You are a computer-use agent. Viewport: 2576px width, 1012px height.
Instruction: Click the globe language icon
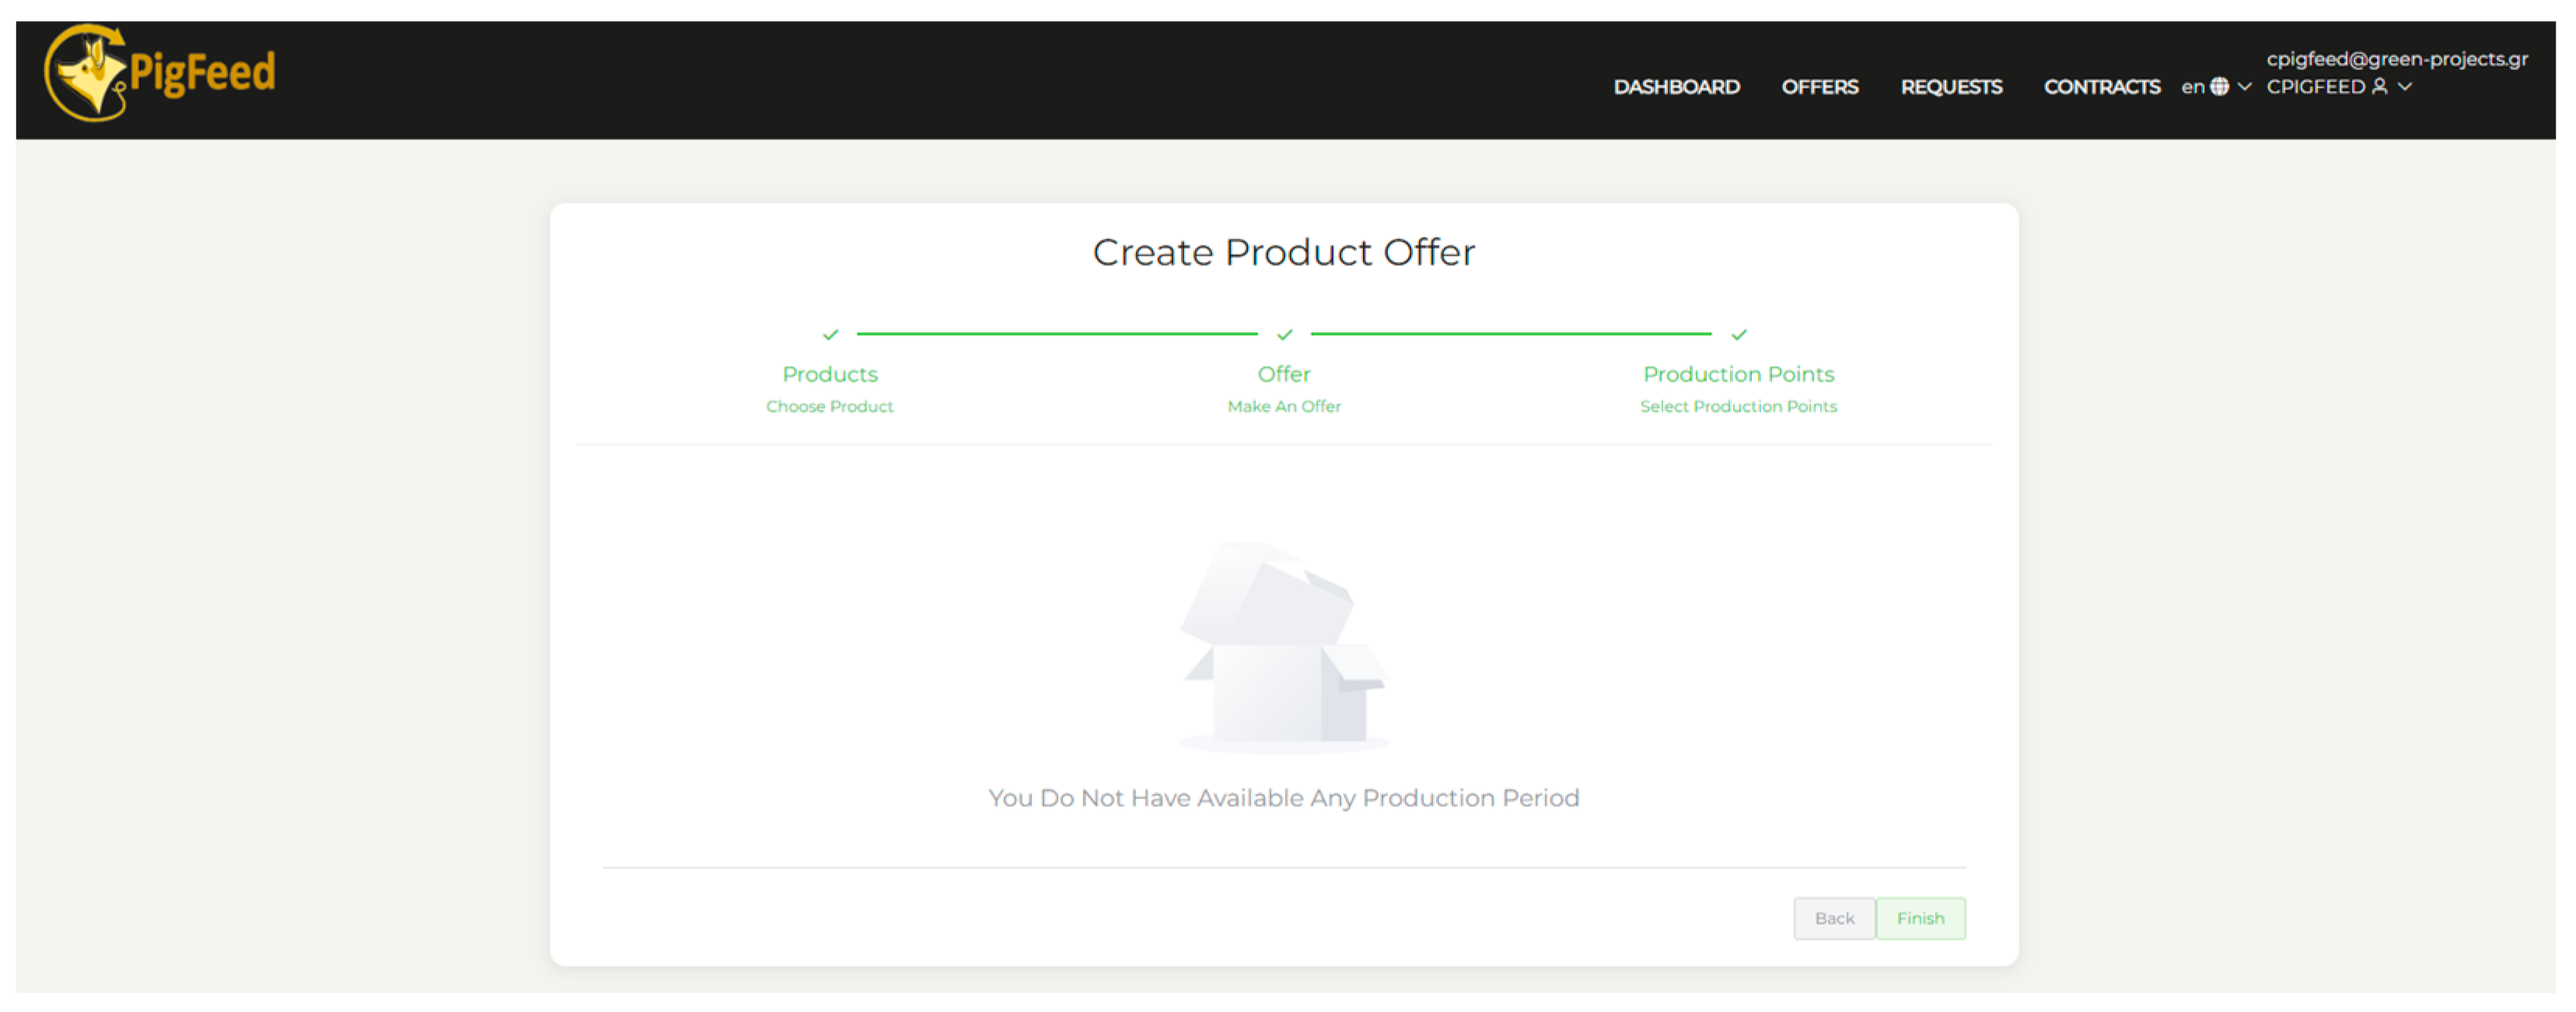pos(2219,87)
